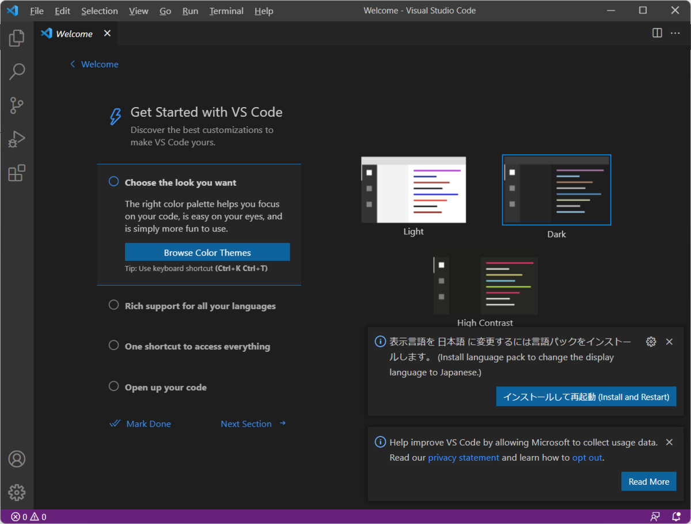Split the editor to the right
The width and height of the screenshot is (691, 524).
[x=657, y=33]
